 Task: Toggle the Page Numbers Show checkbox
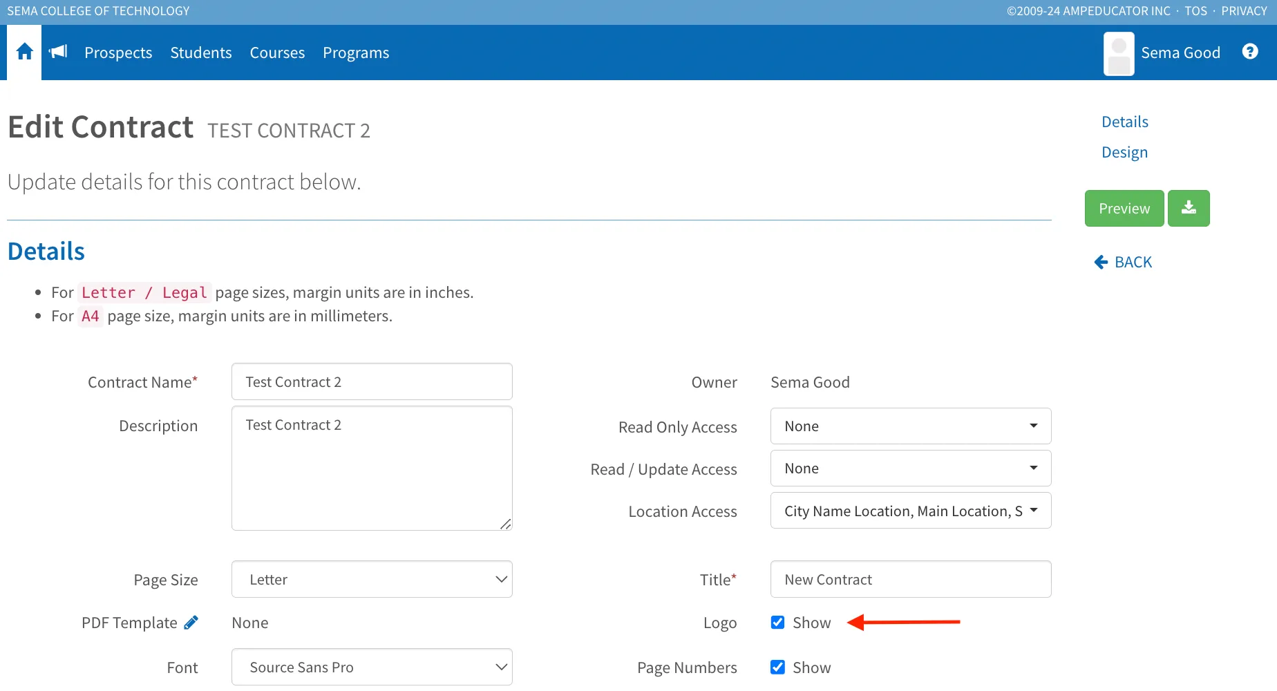(x=777, y=668)
